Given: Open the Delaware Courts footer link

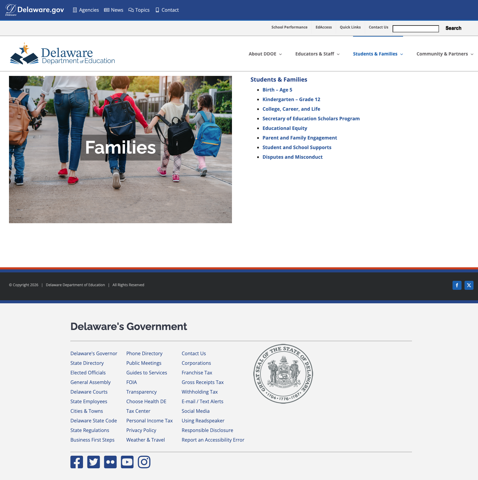Looking at the screenshot, I should (x=89, y=392).
